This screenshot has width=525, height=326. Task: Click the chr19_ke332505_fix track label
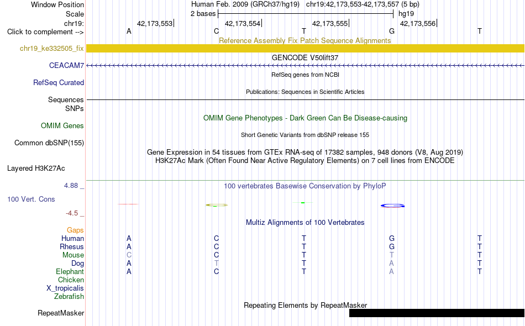coord(51,49)
